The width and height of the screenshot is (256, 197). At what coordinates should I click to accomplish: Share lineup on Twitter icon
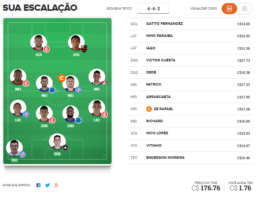47,185
